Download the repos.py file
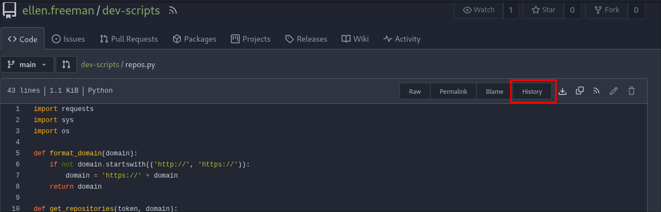The width and height of the screenshot is (661, 212). coord(563,91)
